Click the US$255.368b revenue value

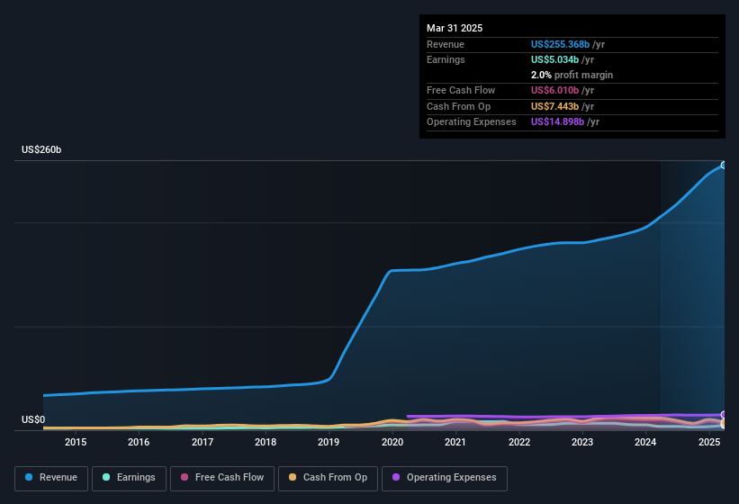[560, 44]
